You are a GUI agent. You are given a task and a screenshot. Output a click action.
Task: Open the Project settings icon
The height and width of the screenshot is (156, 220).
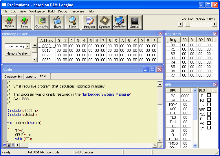[89, 22]
